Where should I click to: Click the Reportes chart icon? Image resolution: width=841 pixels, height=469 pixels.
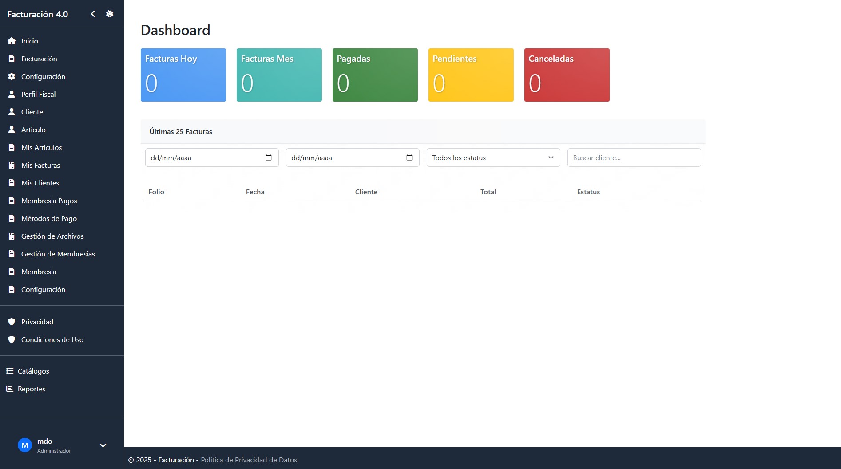(10, 389)
